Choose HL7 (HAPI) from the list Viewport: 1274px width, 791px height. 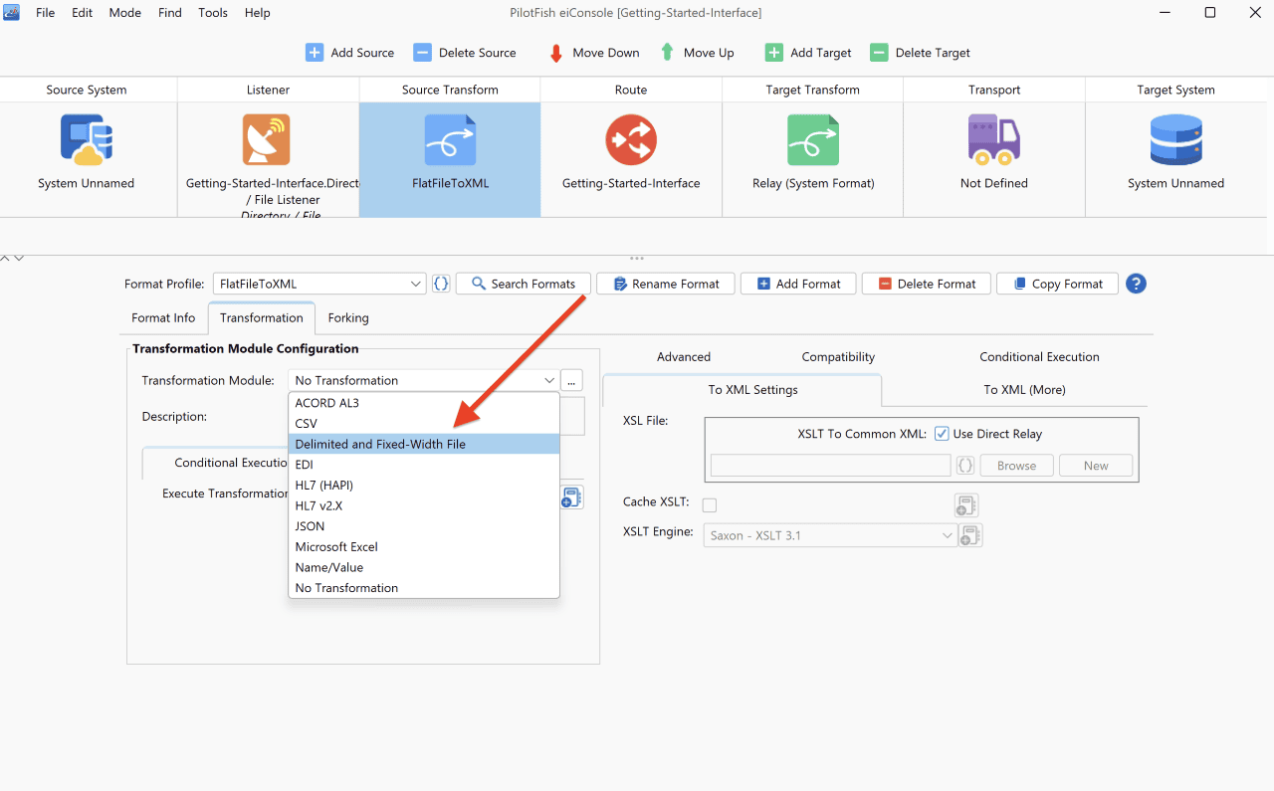(424, 485)
